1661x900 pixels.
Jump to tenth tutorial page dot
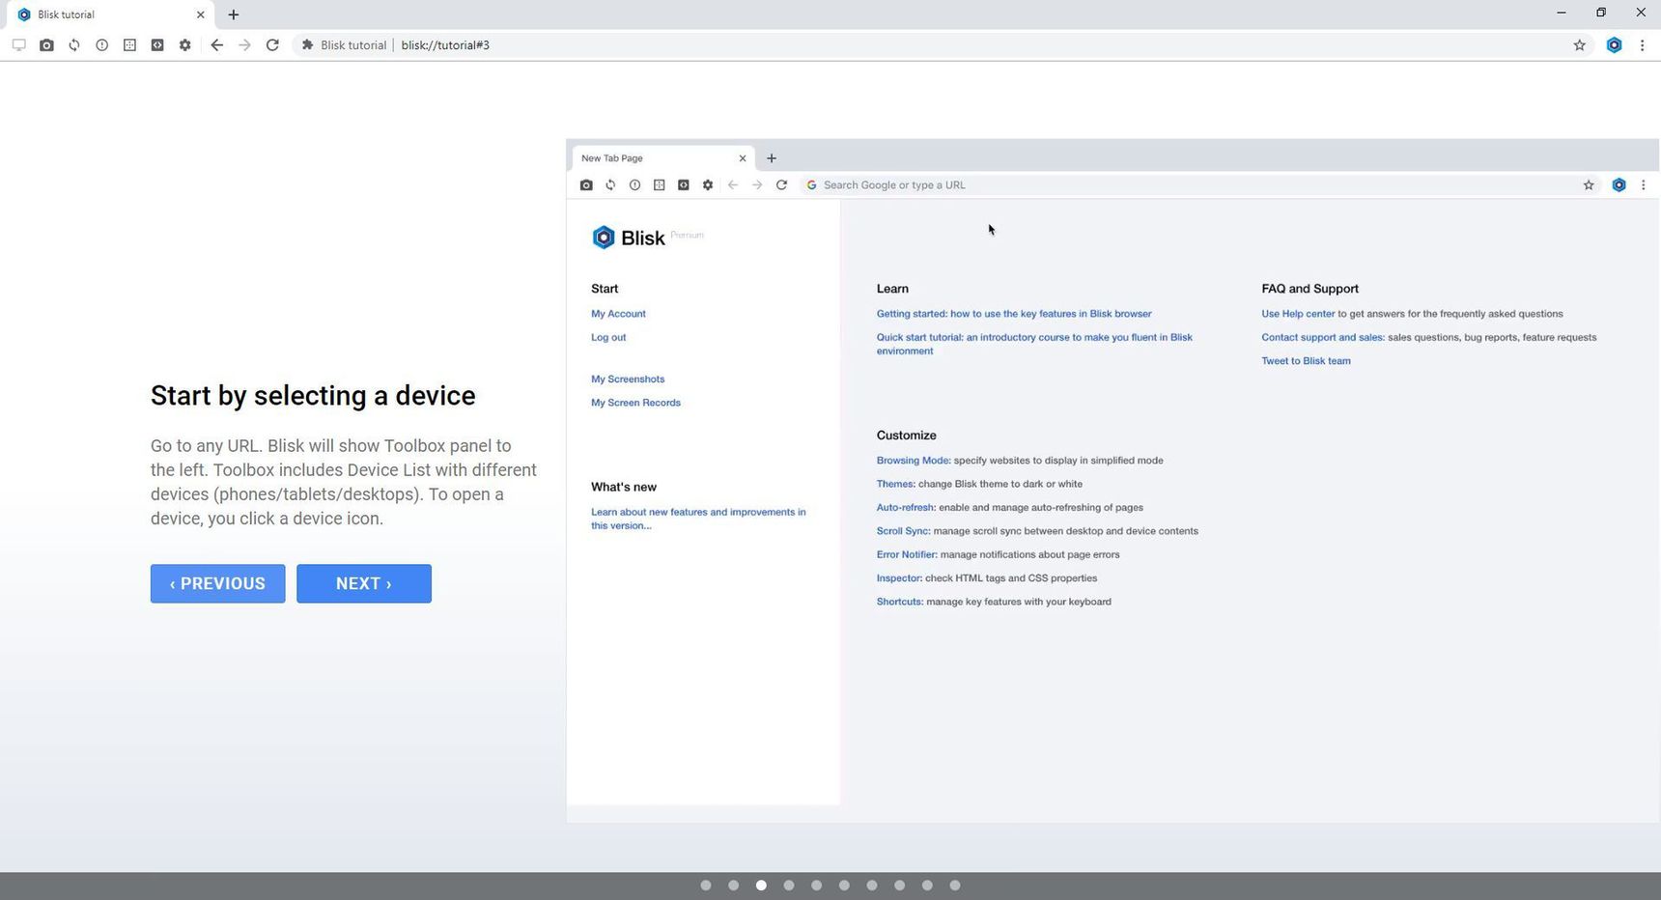click(x=955, y=886)
